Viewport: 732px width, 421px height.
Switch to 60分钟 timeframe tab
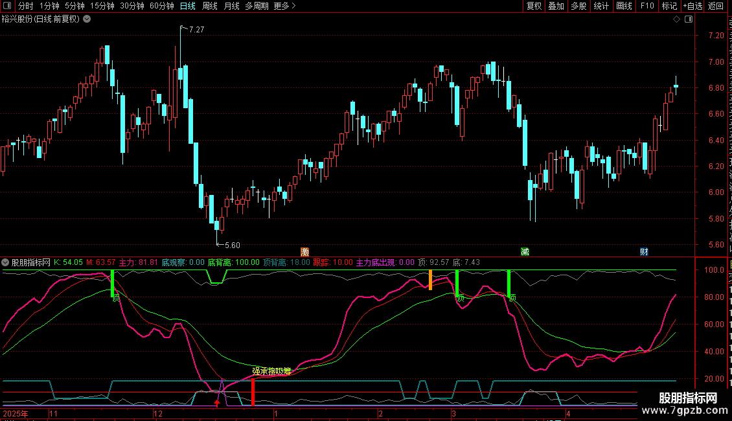click(161, 6)
